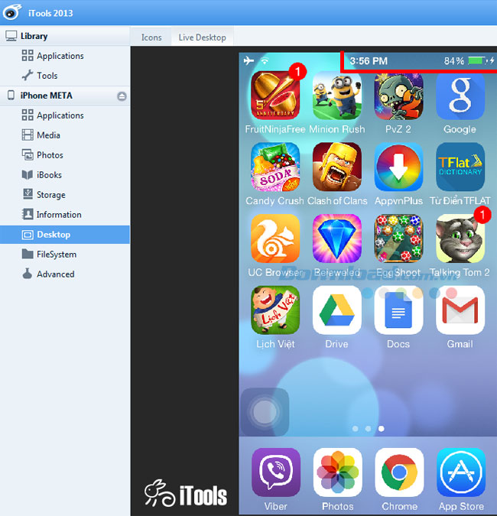
Task: Click the 84% battery indicator
Action: pos(469,61)
